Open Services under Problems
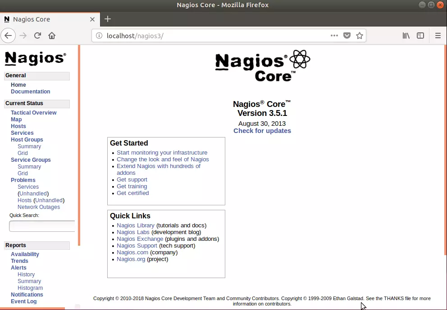Image resolution: width=447 pixels, height=310 pixels. [28, 187]
